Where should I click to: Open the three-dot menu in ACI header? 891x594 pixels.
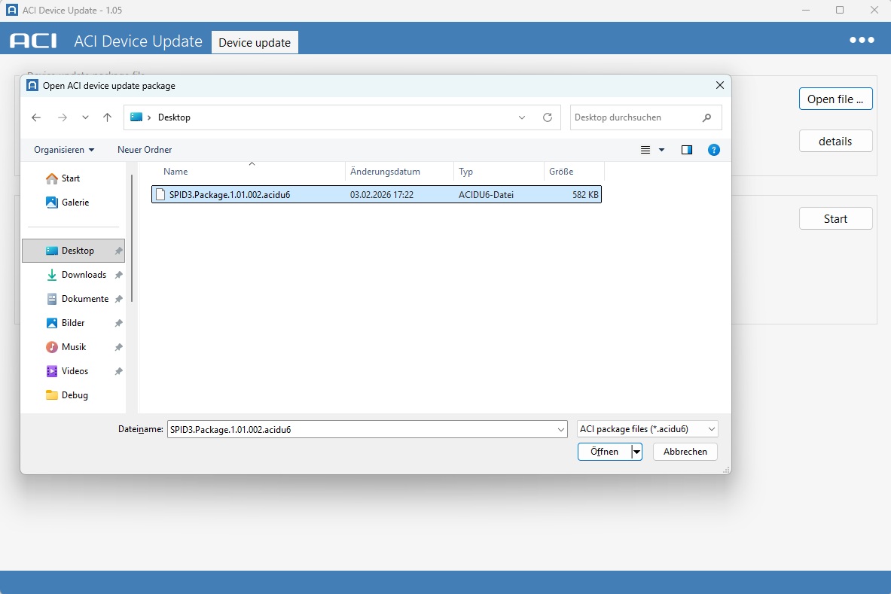[862, 41]
